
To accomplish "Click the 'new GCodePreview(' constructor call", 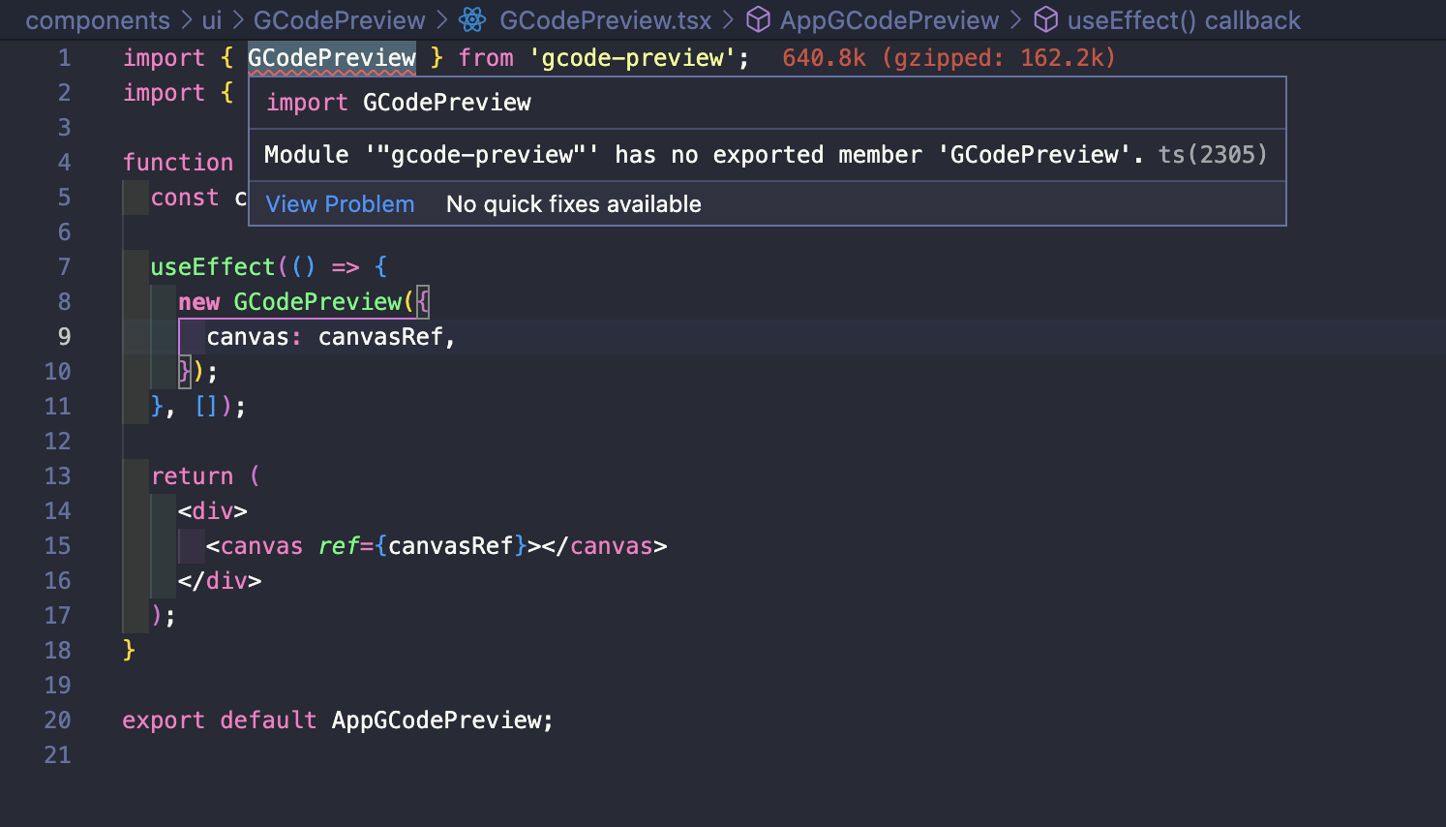I will (x=296, y=302).
